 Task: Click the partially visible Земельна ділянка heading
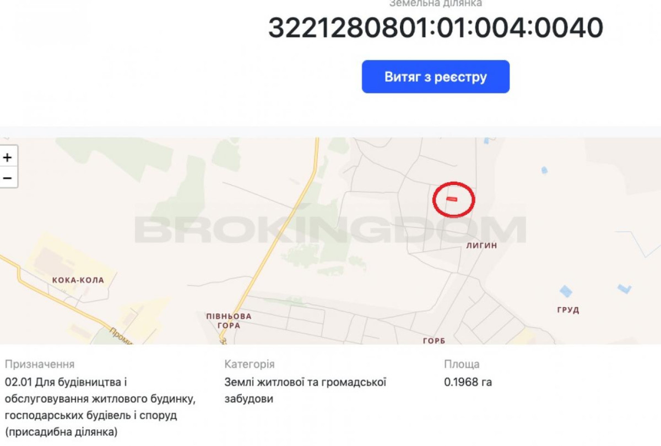[x=435, y=3]
